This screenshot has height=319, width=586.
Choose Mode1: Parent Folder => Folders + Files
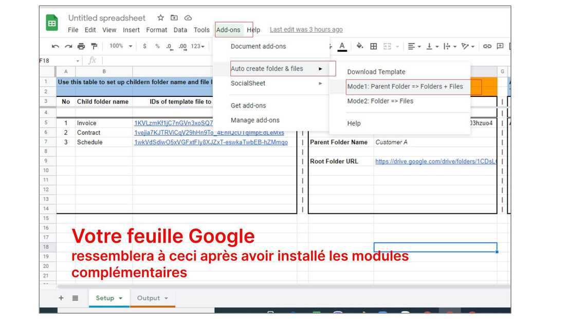pos(405,87)
